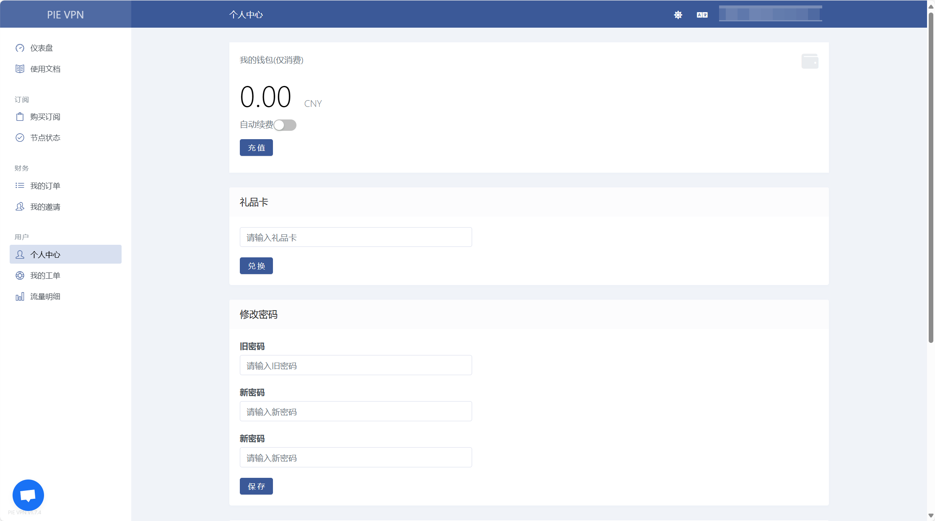Click the book icon beside 使用文档
The height and width of the screenshot is (521, 935).
click(x=20, y=69)
